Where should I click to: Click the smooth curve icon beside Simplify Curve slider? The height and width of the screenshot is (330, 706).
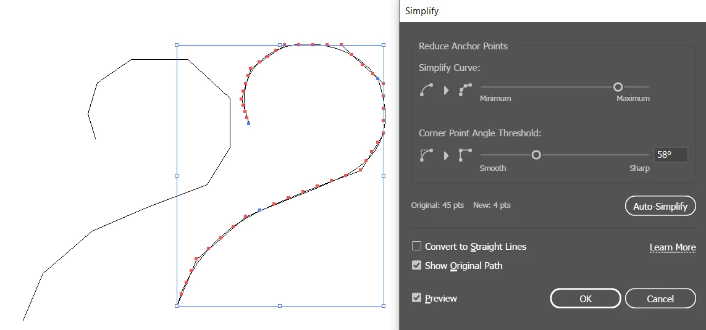click(426, 90)
